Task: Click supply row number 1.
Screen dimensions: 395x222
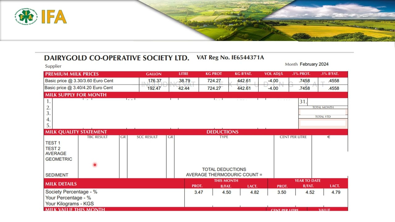Action: pos(48,101)
